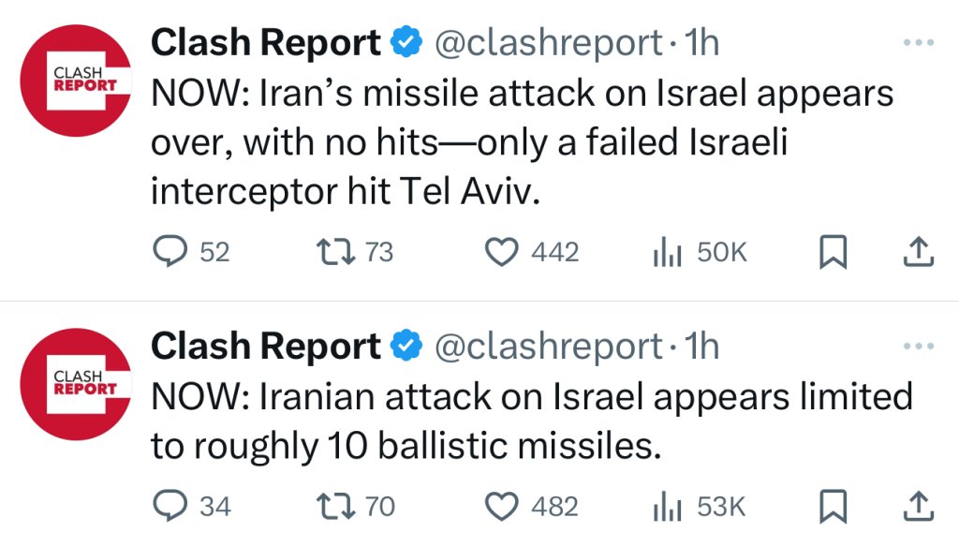
Task: Open the 1h timestamp on first tweet
Action: 701,42
